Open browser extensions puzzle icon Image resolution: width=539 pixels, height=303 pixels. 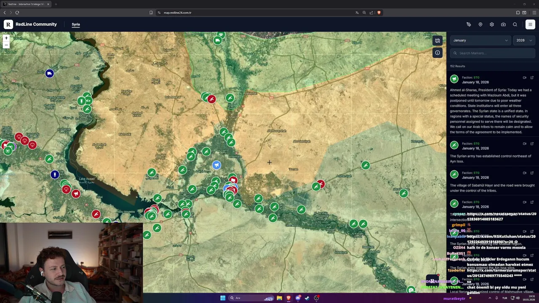(518, 13)
